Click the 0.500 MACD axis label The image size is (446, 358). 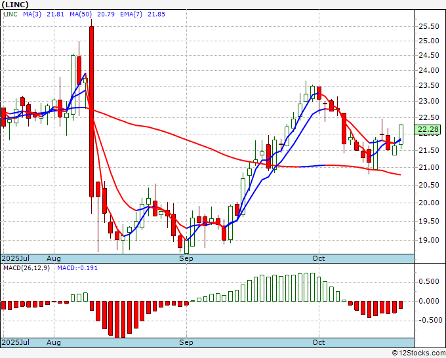click(x=429, y=281)
